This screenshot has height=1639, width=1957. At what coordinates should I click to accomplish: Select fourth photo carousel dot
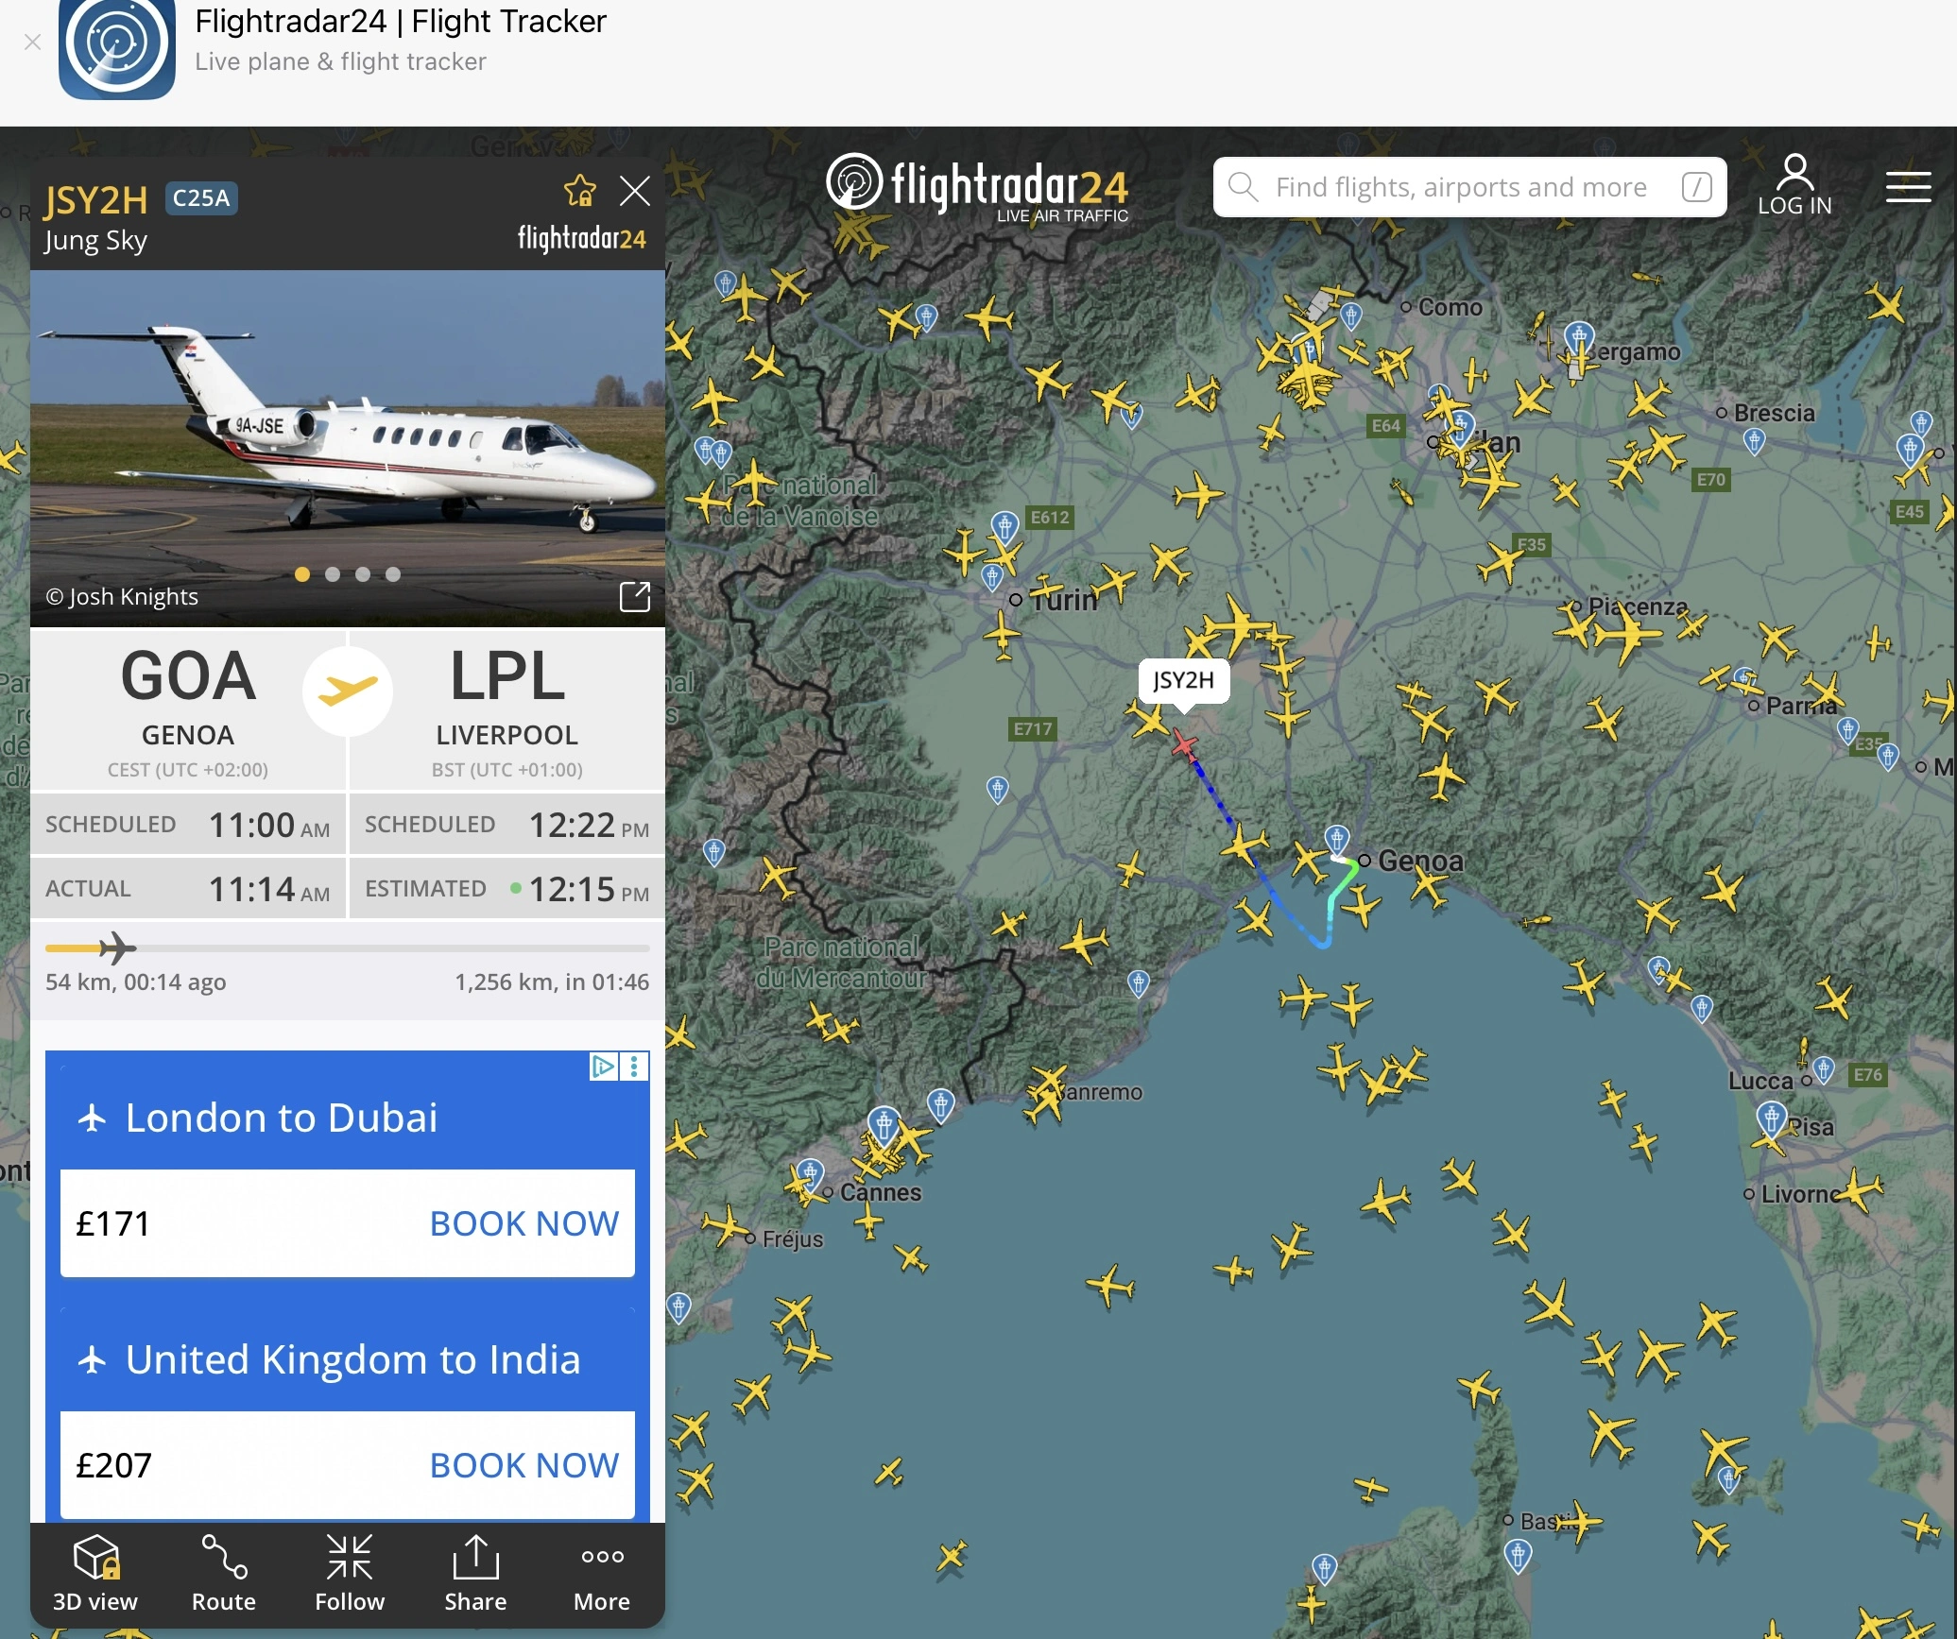click(x=393, y=574)
